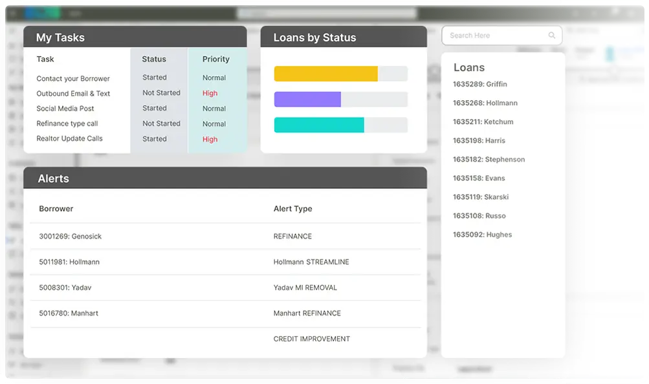Open the Contact your Borrower task
The height and width of the screenshot is (384, 649).
point(73,79)
